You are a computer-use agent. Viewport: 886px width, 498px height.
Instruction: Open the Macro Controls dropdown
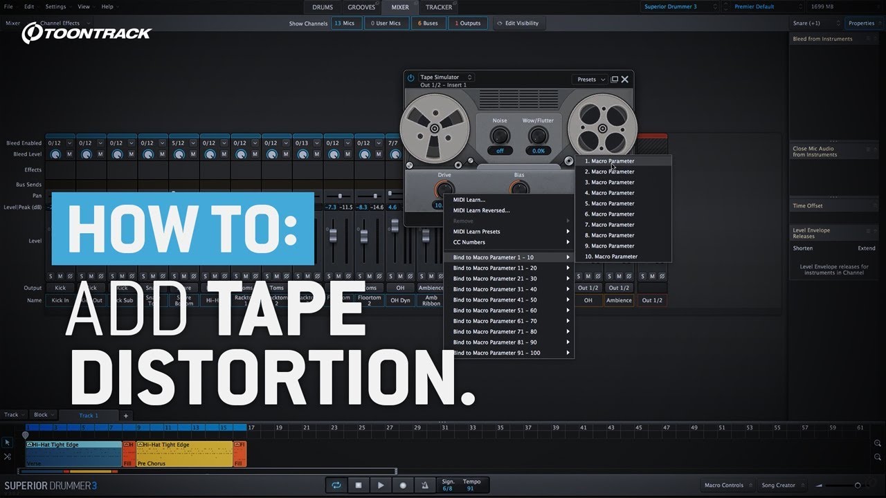[727, 486]
